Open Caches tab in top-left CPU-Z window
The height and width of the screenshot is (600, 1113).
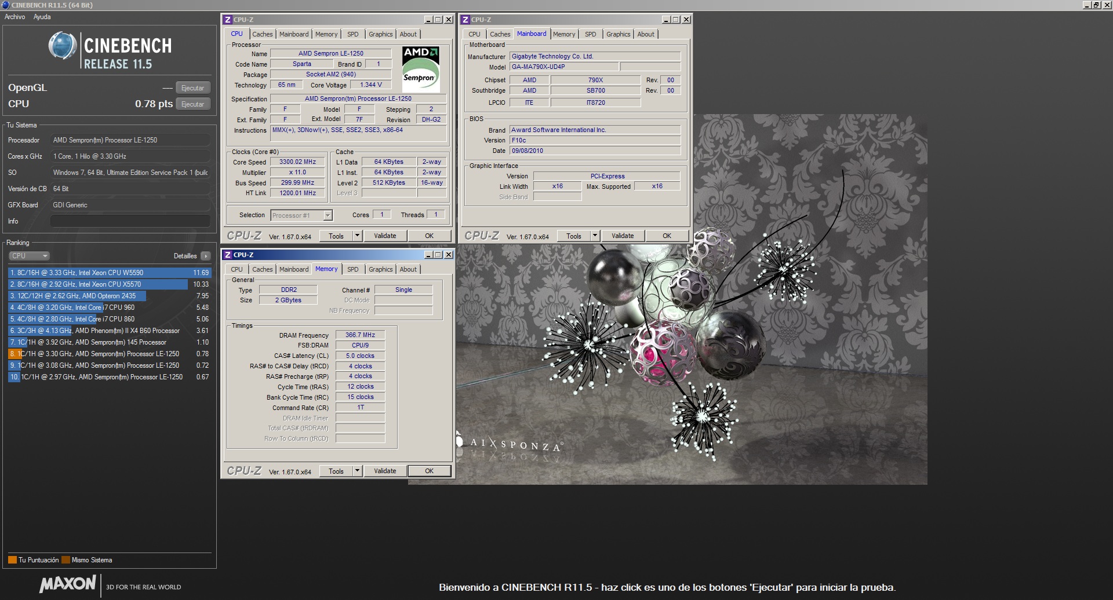pos(262,34)
